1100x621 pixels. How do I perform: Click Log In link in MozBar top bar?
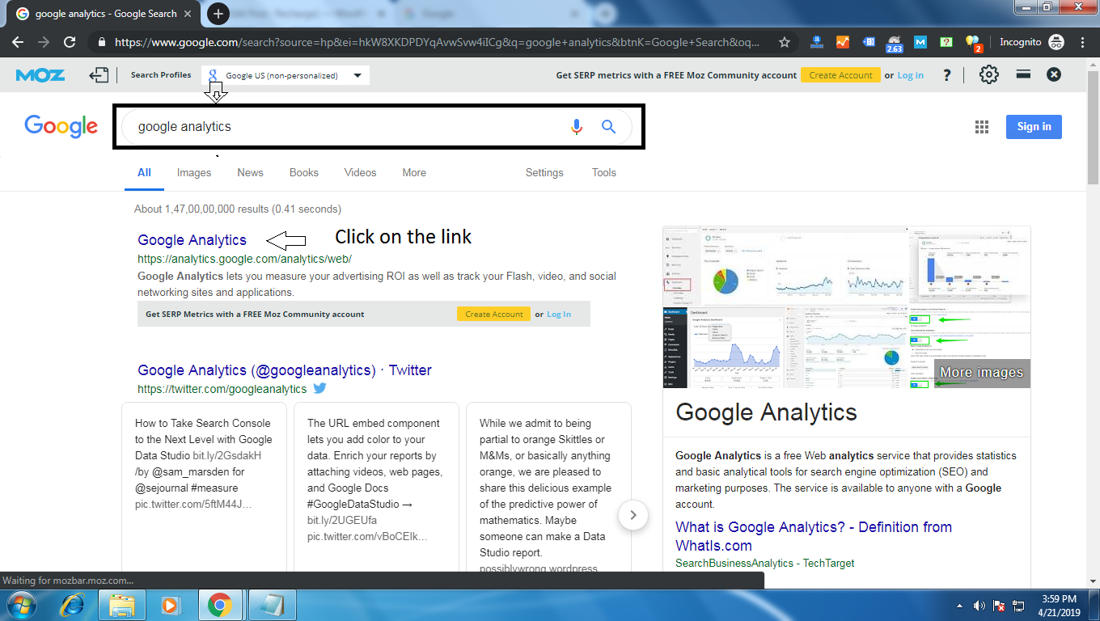(910, 75)
